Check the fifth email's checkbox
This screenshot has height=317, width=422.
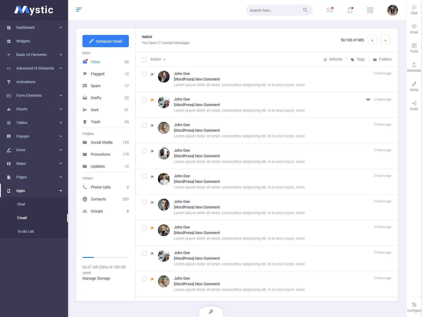[144, 176]
